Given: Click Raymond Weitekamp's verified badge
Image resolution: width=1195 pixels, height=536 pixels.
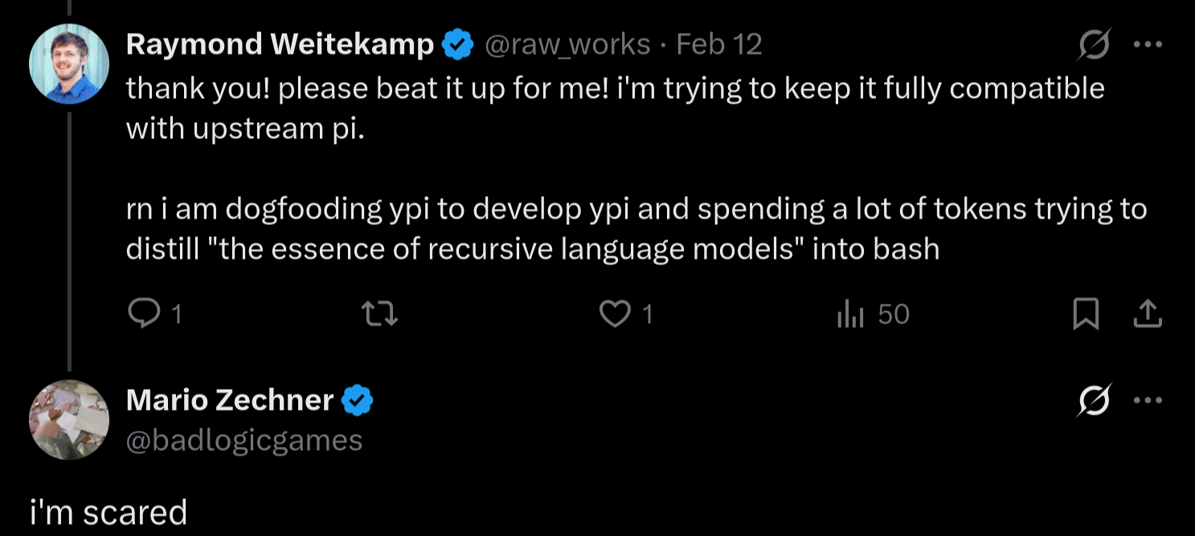Looking at the screenshot, I should [458, 45].
